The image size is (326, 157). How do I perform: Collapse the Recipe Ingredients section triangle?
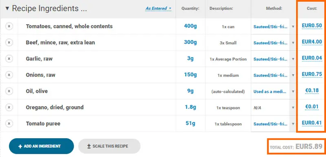pos(7,9)
